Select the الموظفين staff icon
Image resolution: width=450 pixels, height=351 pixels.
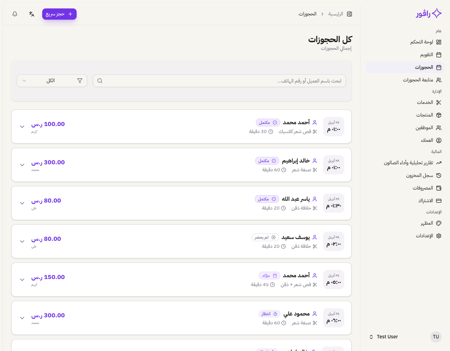pos(439,127)
